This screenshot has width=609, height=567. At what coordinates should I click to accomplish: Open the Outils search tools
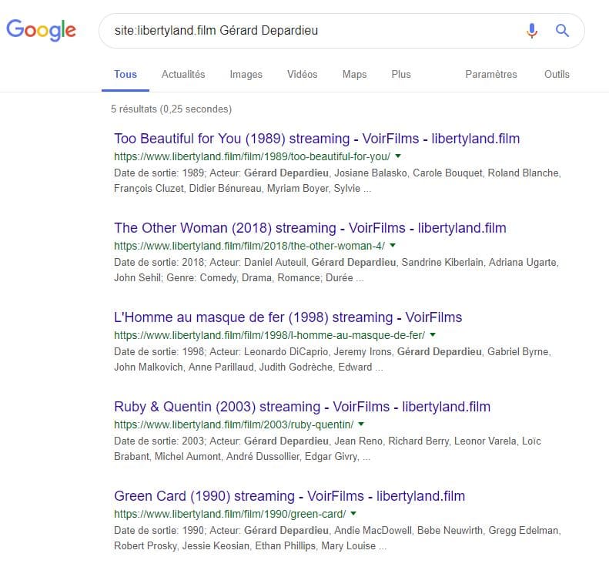tap(557, 74)
